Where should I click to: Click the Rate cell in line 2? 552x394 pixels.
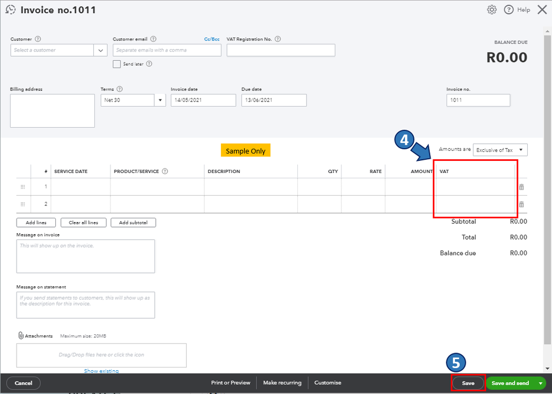tap(364, 204)
